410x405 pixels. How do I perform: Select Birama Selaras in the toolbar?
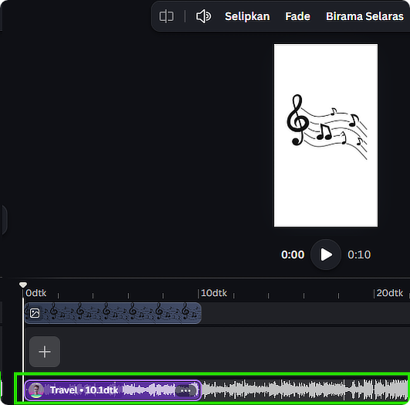point(364,16)
